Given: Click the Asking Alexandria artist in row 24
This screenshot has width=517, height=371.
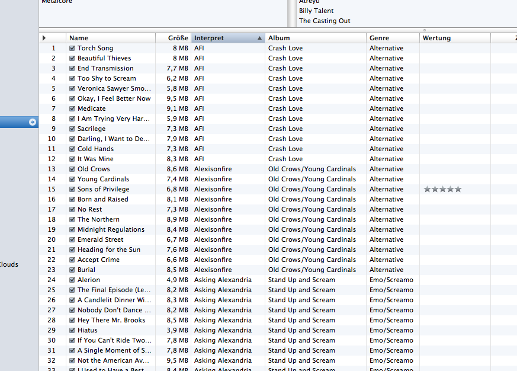Looking at the screenshot, I should tap(223, 280).
